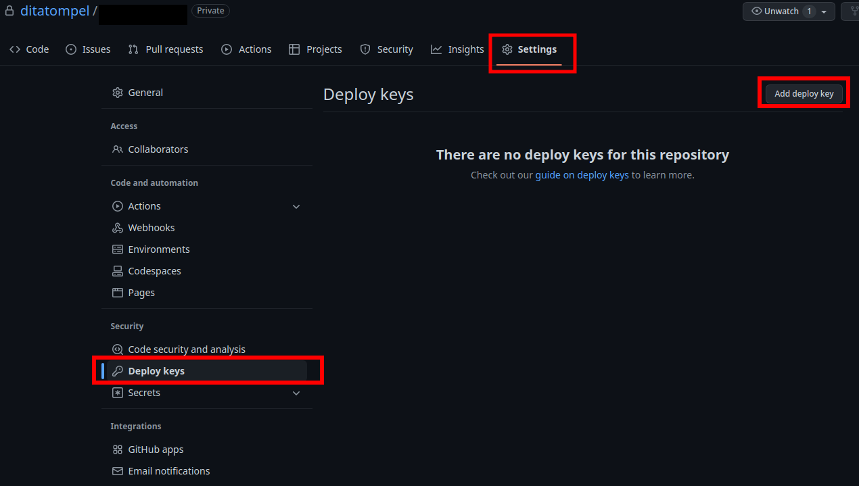Click the Codespaces icon in sidebar

[118, 271]
